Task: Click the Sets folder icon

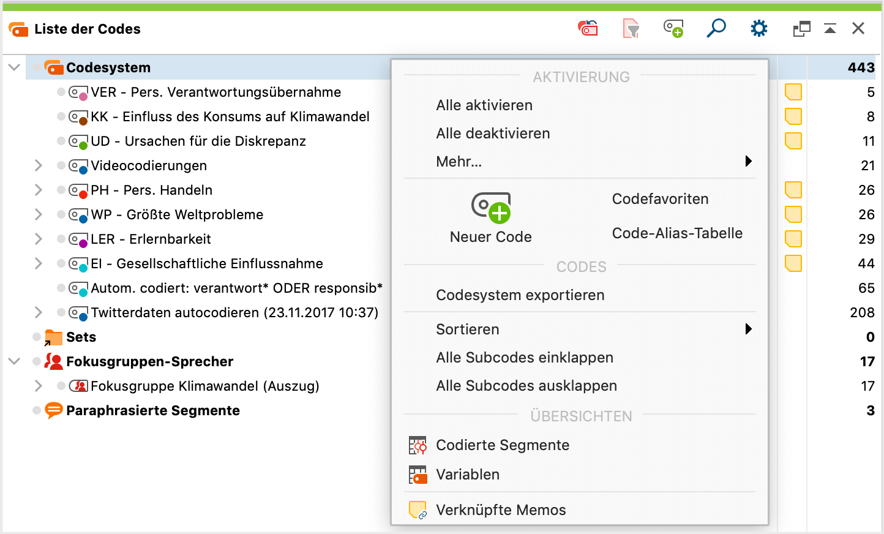Action: click(53, 337)
